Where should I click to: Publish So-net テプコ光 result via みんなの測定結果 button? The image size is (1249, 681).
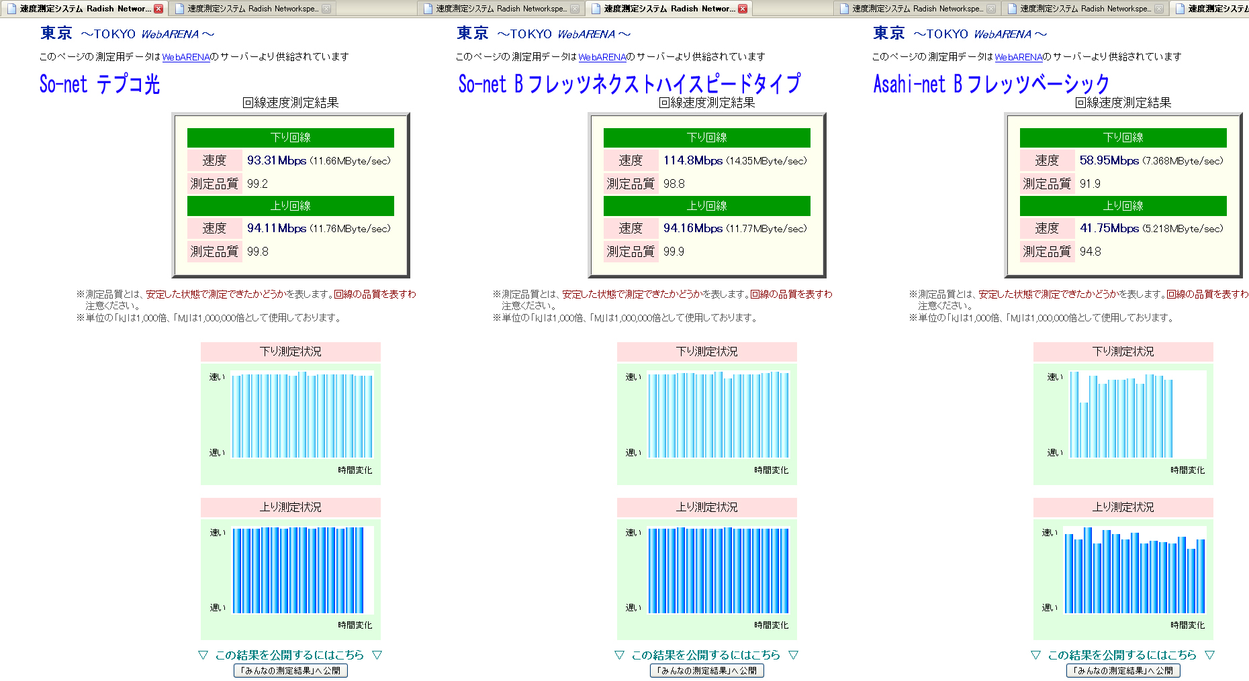(x=291, y=670)
